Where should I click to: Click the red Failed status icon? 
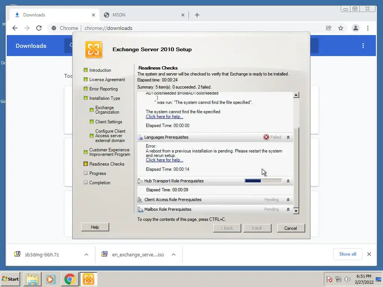[266, 137]
